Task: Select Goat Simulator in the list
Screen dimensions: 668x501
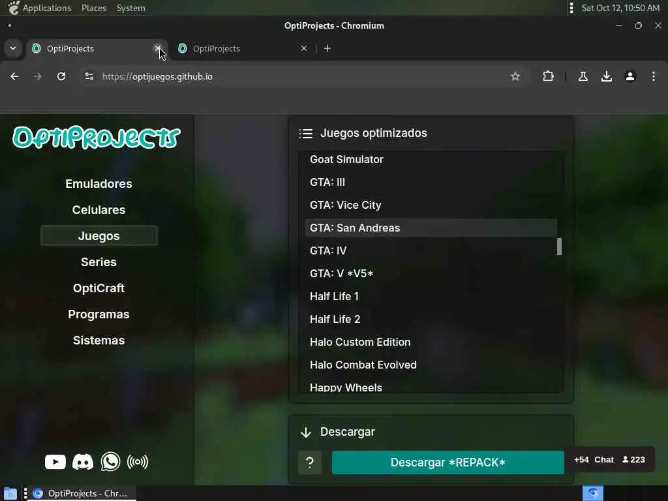Action: point(431,159)
